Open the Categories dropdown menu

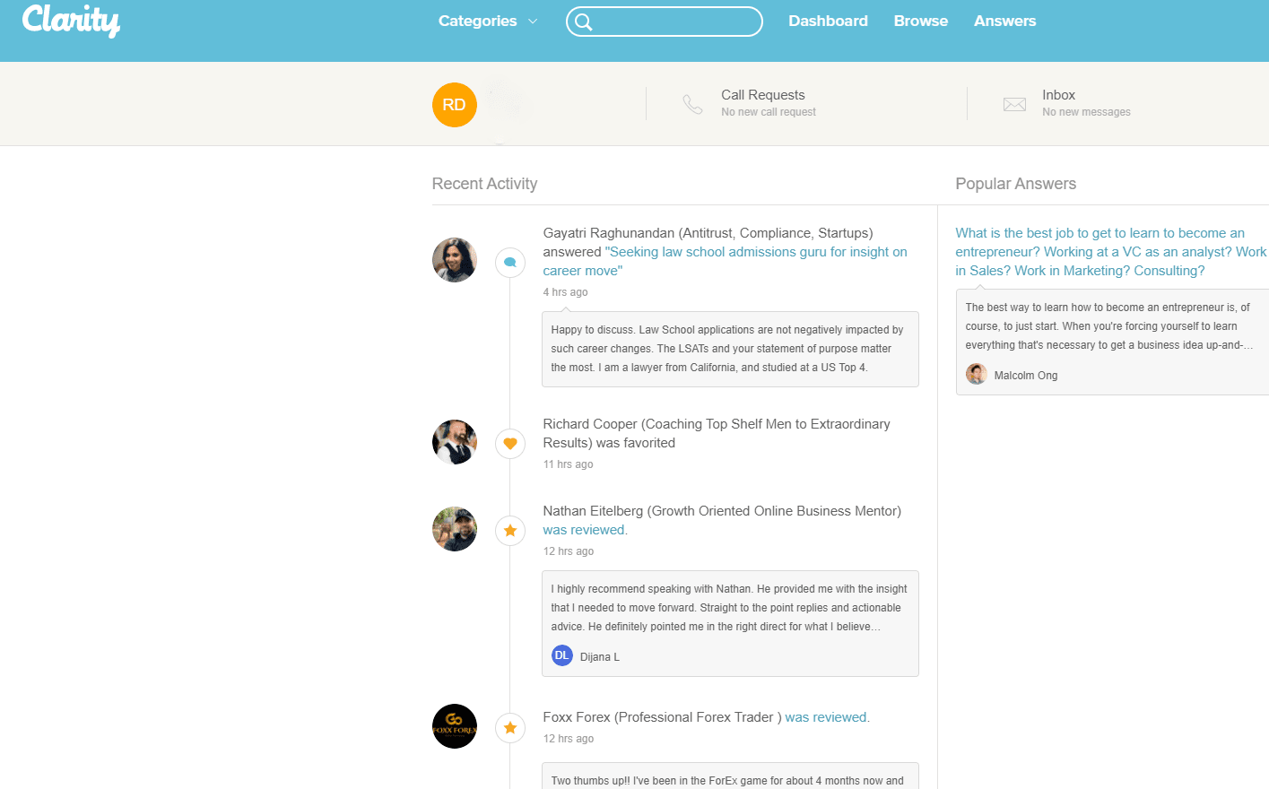click(x=488, y=21)
